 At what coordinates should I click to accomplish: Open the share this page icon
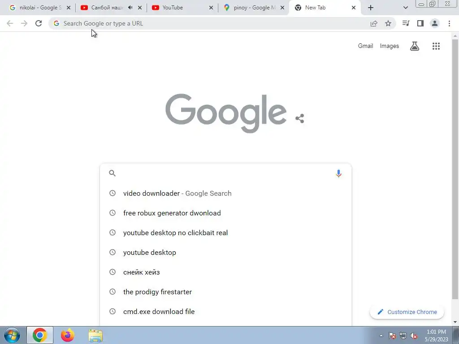pos(374,23)
